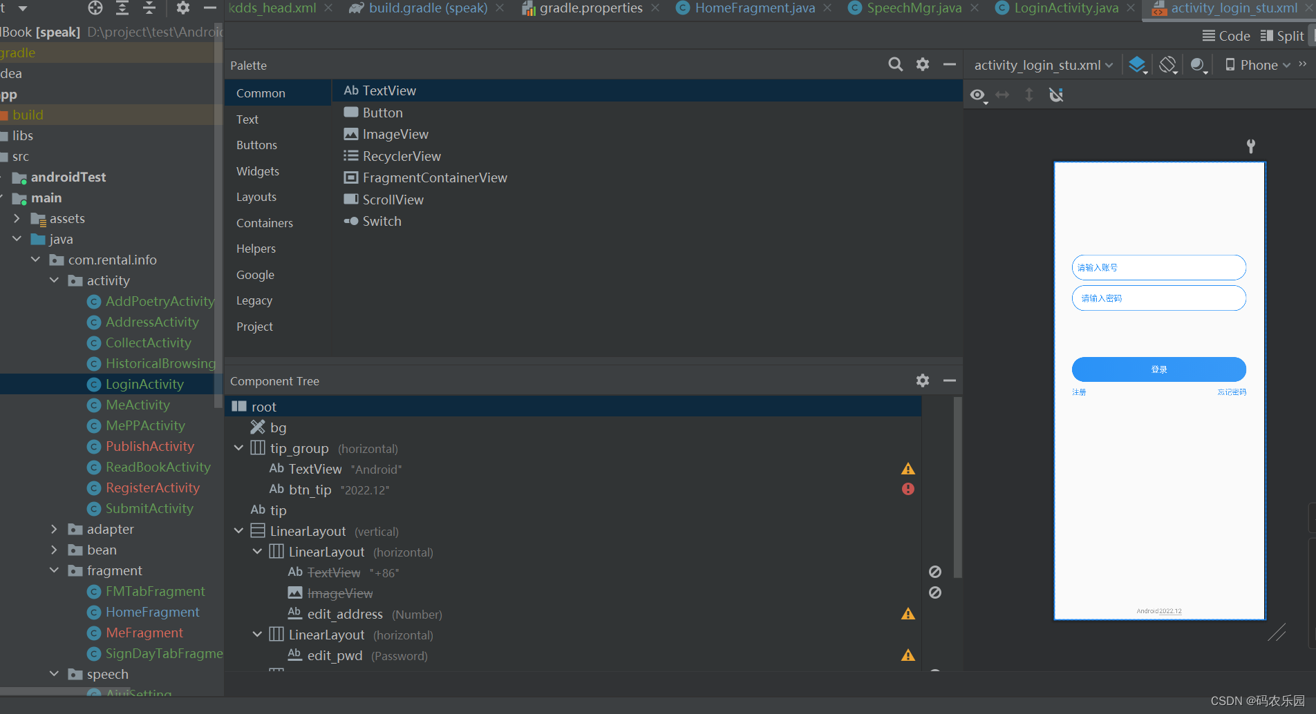Collapse tip_group in Component Tree
Viewport: 1316px width, 714px height.
click(x=238, y=448)
